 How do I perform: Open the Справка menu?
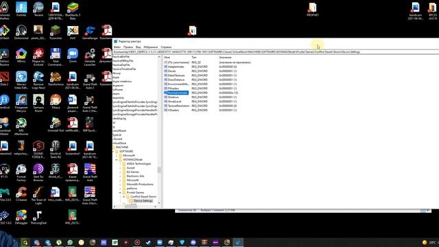pos(166,47)
